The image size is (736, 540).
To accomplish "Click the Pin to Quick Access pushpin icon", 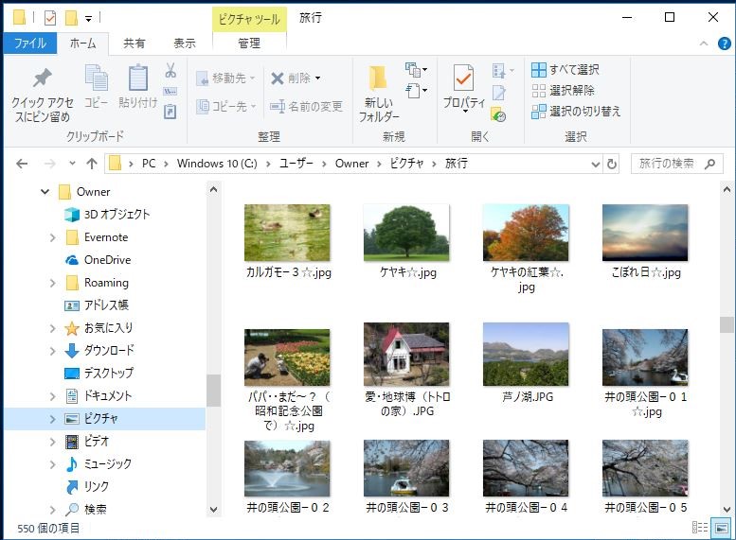I will 42,78.
